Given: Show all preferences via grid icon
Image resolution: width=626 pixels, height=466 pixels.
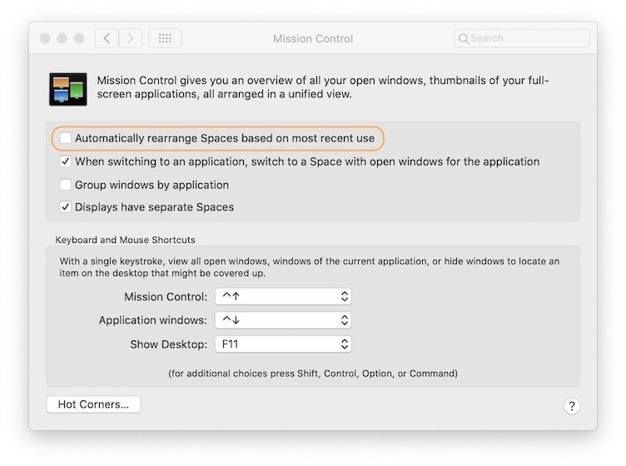Looking at the screenshot, I should (165, 38).
